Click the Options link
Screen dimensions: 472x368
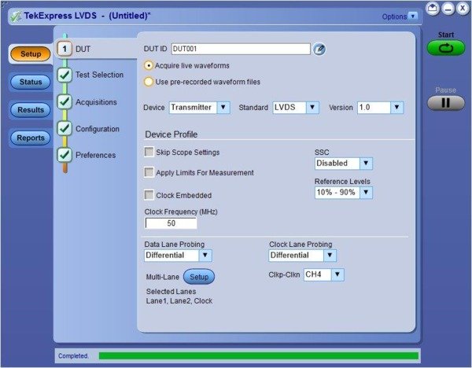click(x=394, y=17)
